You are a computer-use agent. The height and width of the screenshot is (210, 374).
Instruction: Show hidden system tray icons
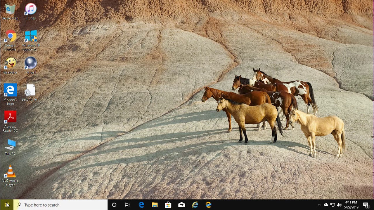[x=319, y=205]
